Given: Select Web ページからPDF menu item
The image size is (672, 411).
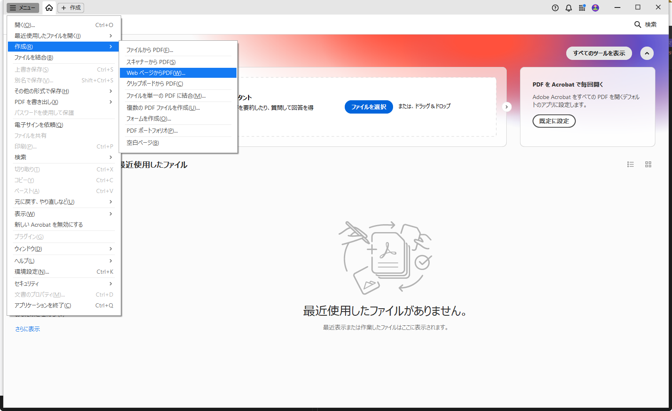Looking at the screenshot, I should (178, 73).
